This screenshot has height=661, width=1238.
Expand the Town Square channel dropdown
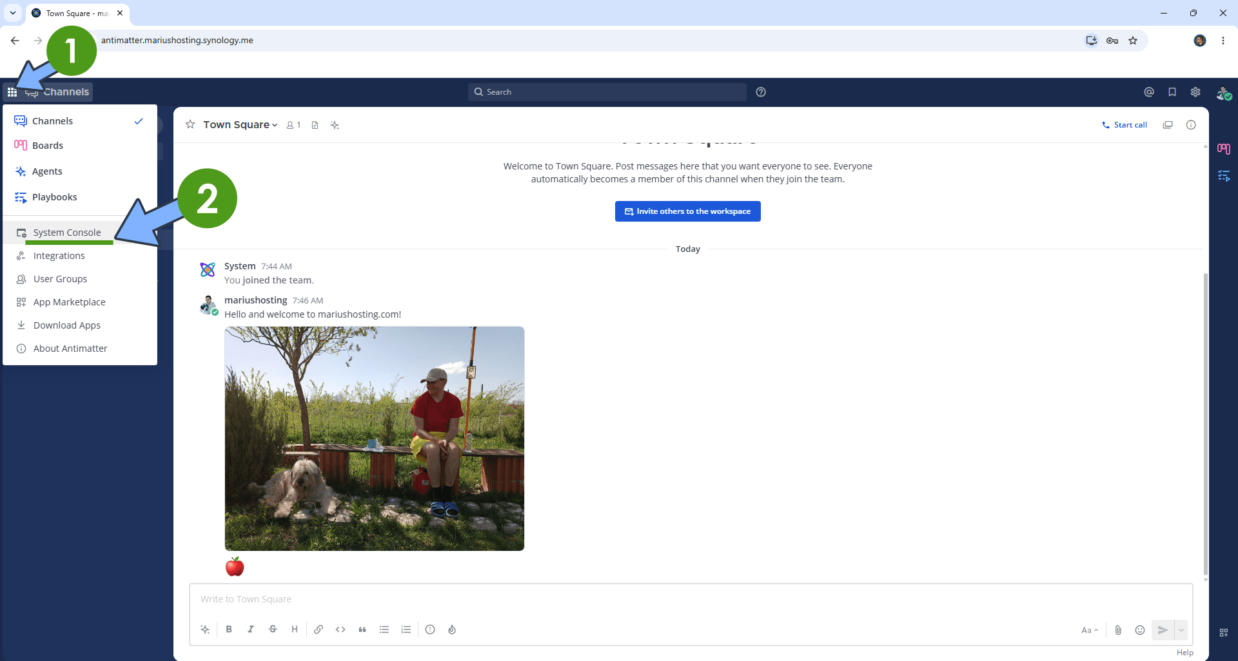click(x=241, y=125)
